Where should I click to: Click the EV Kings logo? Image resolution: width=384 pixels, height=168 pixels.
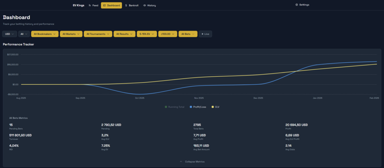click(x=78, y=5)
